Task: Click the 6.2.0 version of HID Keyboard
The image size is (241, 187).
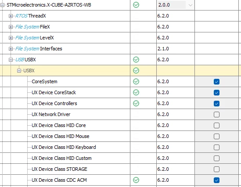Action: [x=163, y=147]
